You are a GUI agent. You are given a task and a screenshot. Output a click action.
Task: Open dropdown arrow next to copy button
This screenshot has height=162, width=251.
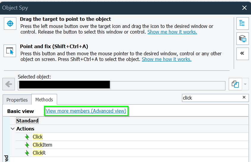[245, 84]
